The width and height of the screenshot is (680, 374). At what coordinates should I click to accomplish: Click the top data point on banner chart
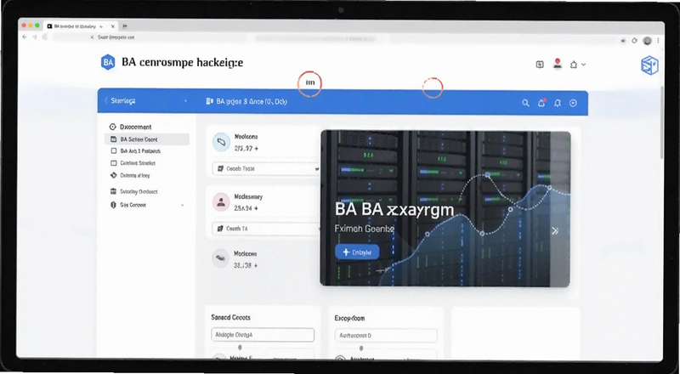pyautogui.click(x=487, y=175)
